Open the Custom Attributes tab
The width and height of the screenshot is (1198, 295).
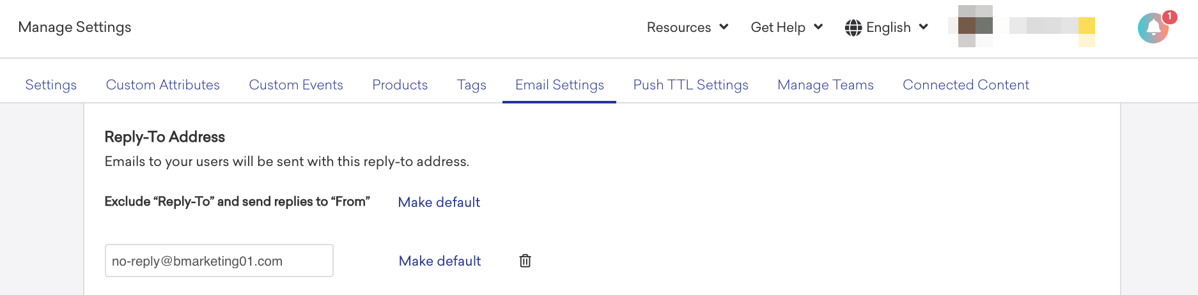point(163,85)
